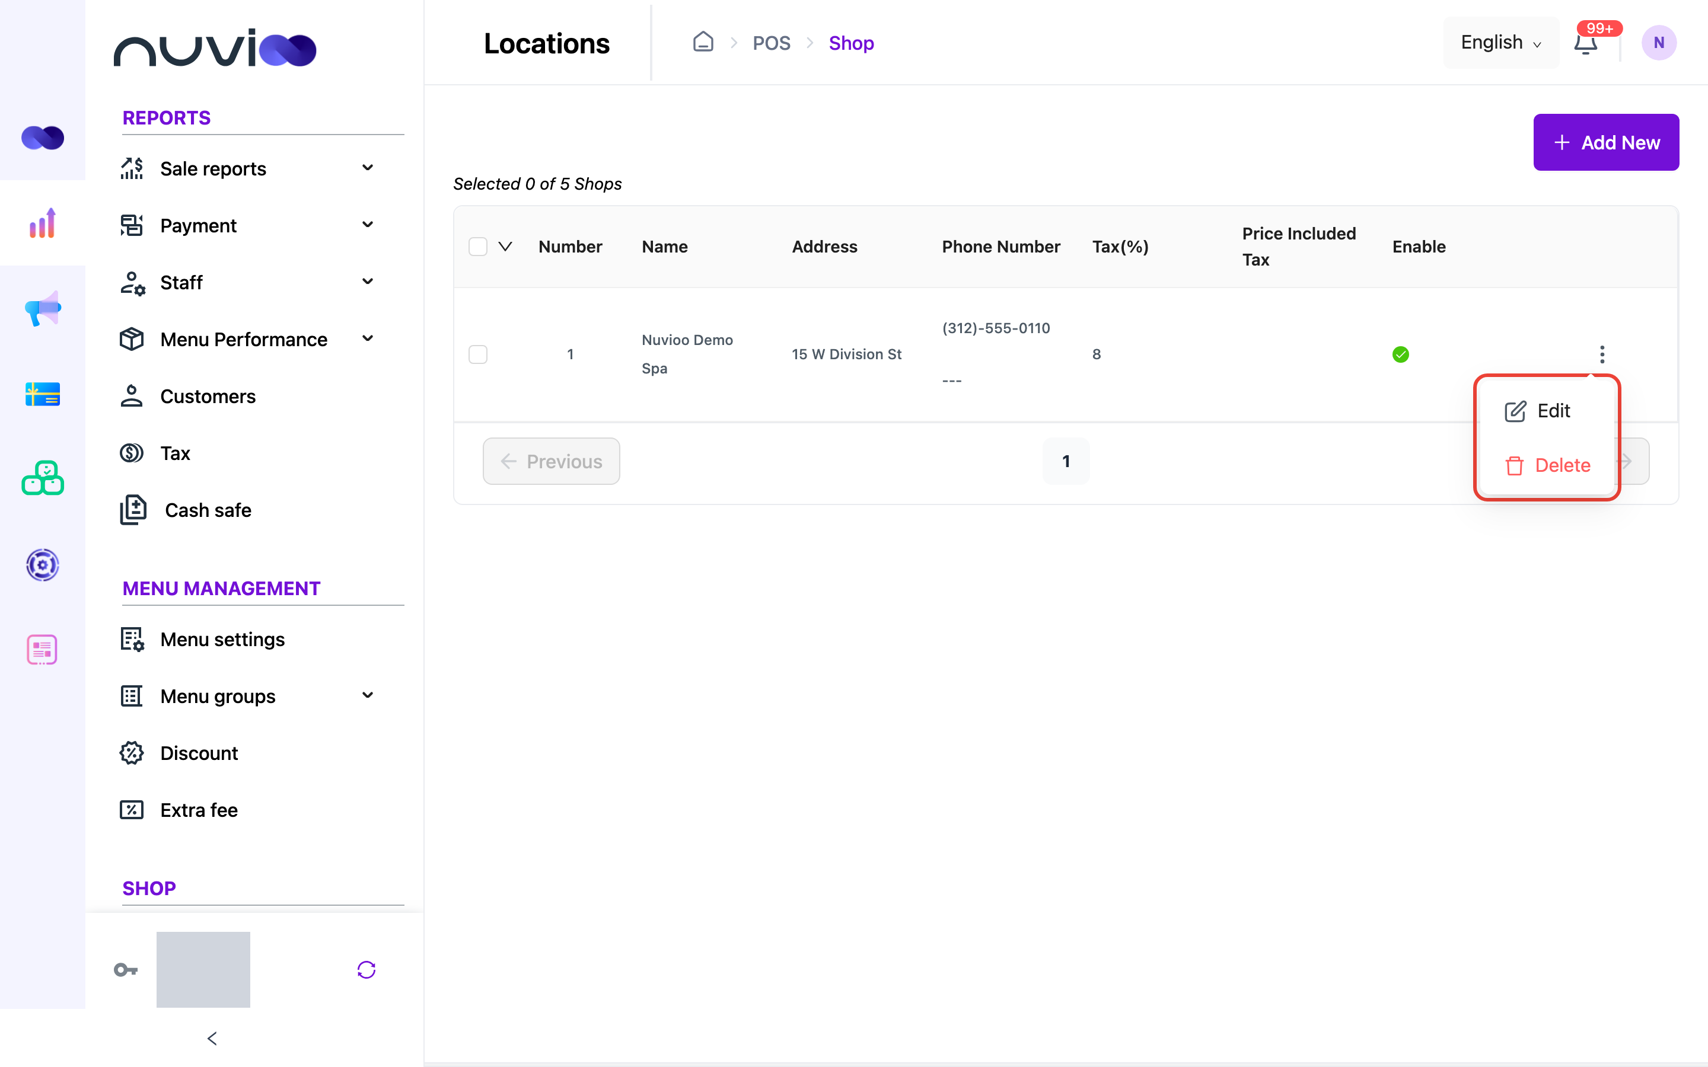Click the Previous page button
The width and height of the screenshot is (1708, 1067).
click(551, 461)
